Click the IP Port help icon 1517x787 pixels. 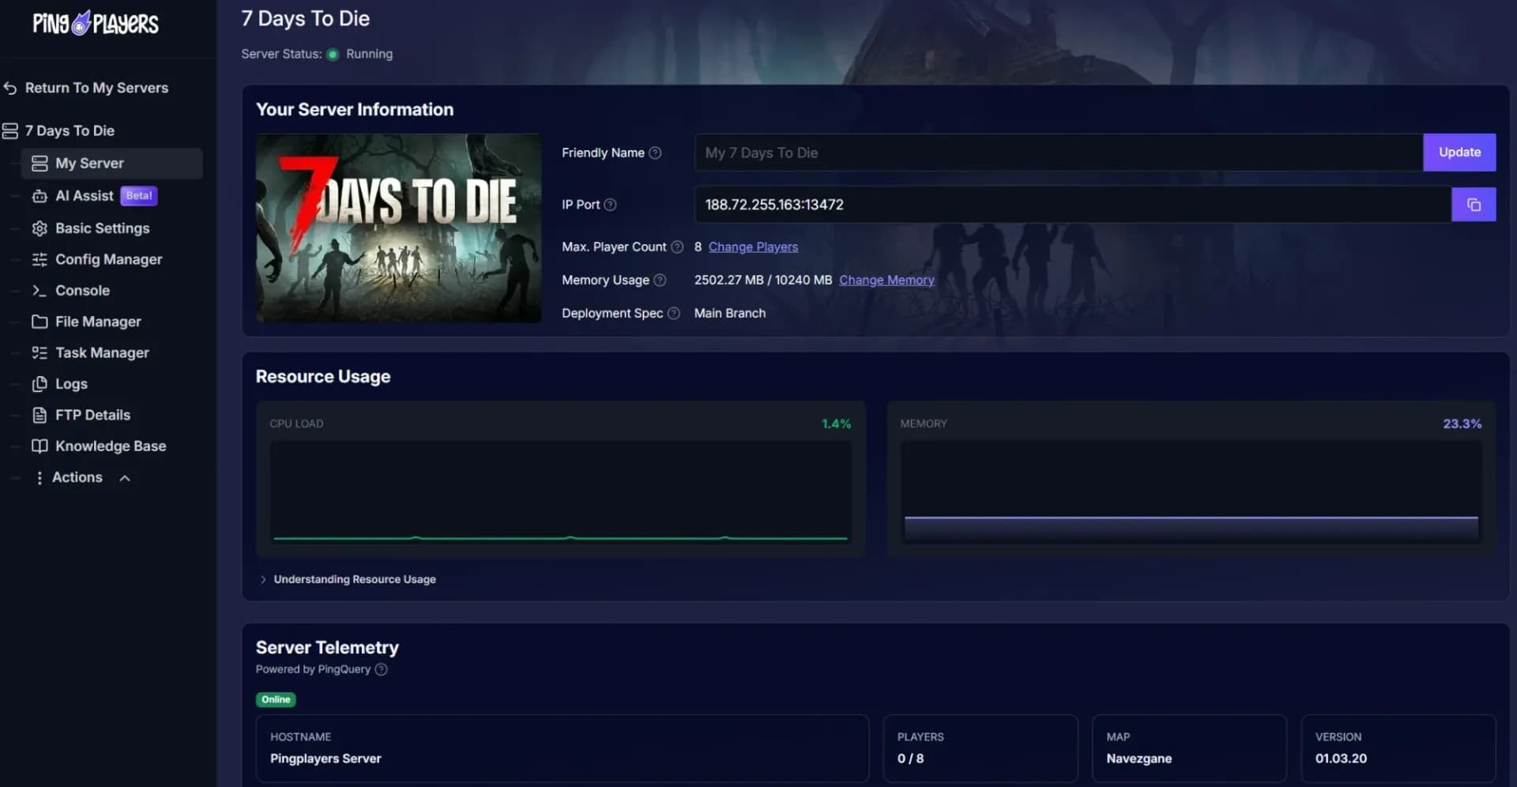coord(610,205)
